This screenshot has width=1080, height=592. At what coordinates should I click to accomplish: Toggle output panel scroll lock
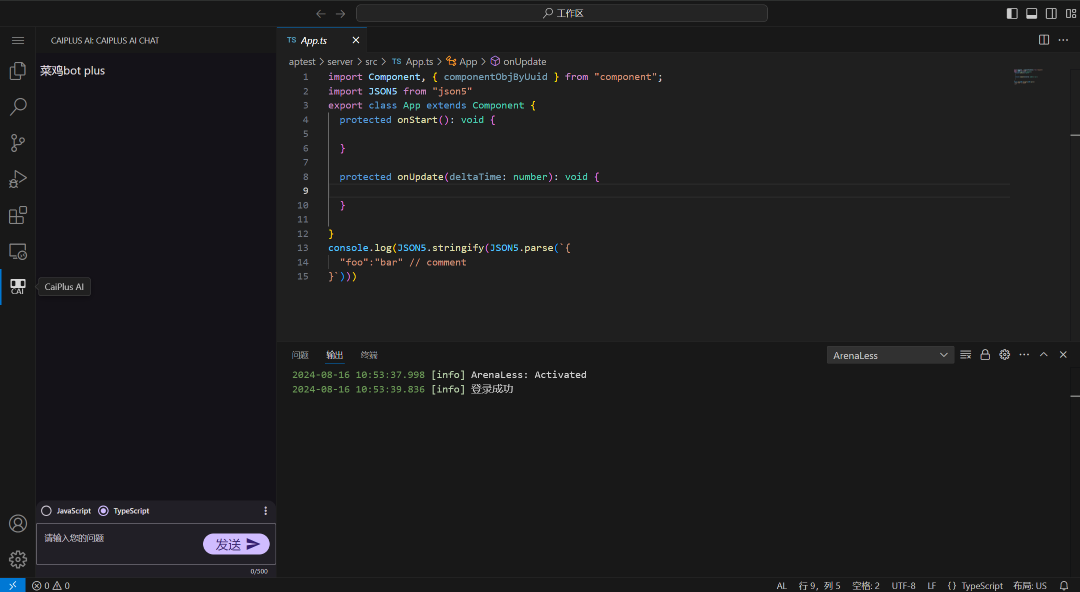985,354
